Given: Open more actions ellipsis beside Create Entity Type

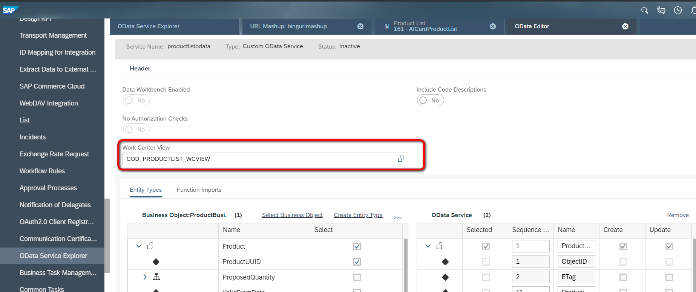Looking at the screenshot, I should 397,217.
